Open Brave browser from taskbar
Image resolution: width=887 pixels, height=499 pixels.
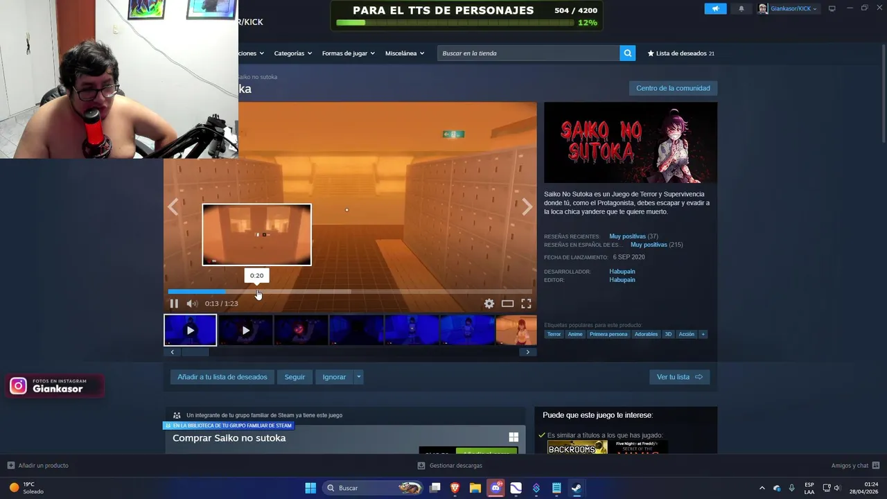(455, 488)
